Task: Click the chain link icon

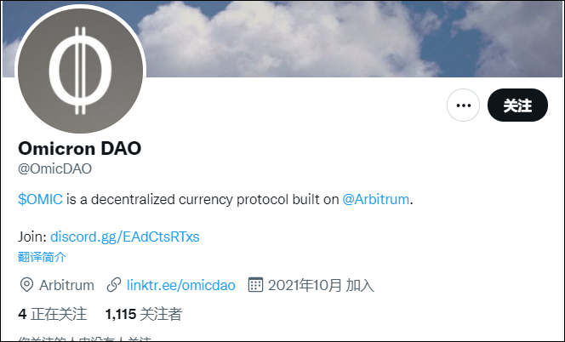Action: (x=114, y=285)
